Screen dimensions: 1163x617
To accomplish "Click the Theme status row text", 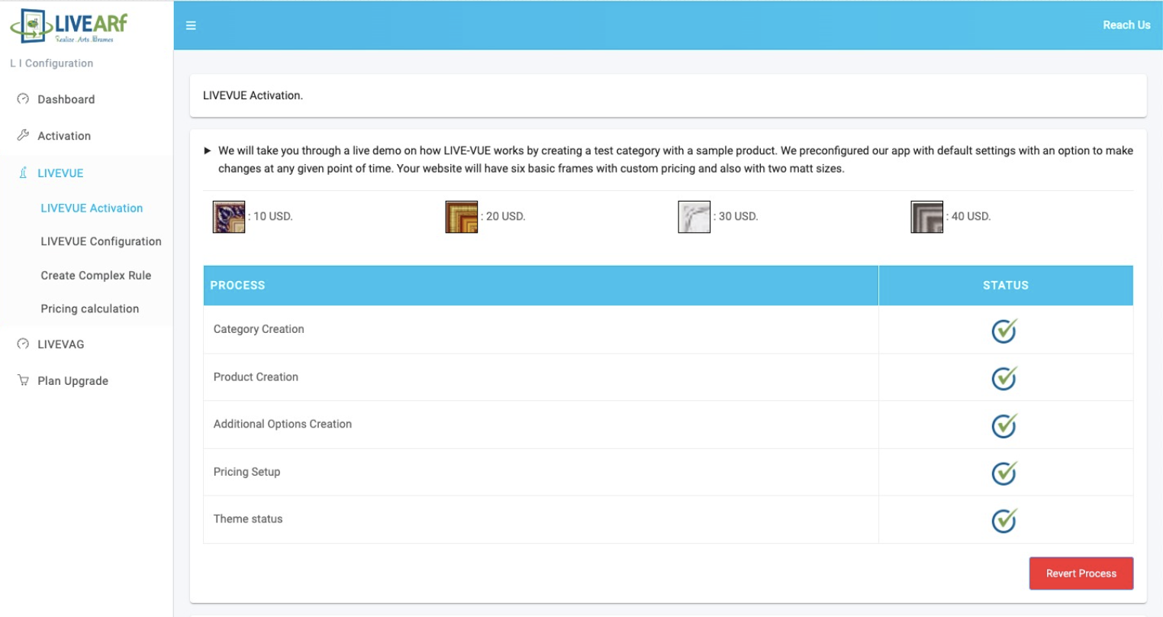I will pyautogui.click(x=248, y=518).
